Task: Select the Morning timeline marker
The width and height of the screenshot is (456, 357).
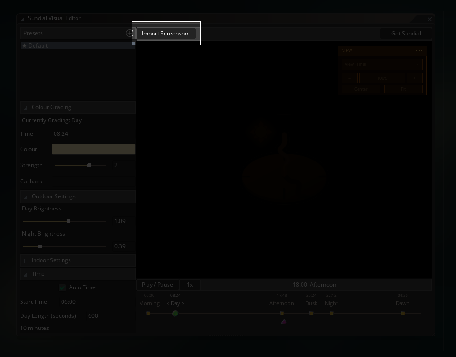Action: click(x=148, y=314)
